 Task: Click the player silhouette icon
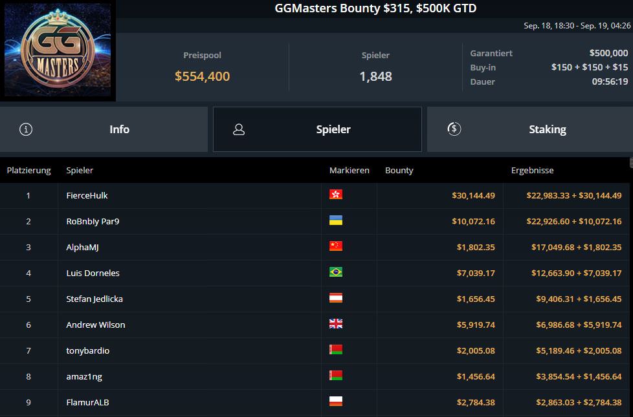(x=239, y=129)
